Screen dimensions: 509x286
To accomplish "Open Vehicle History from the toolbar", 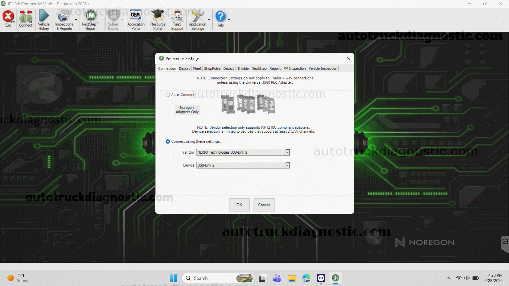I will [44, 20].
